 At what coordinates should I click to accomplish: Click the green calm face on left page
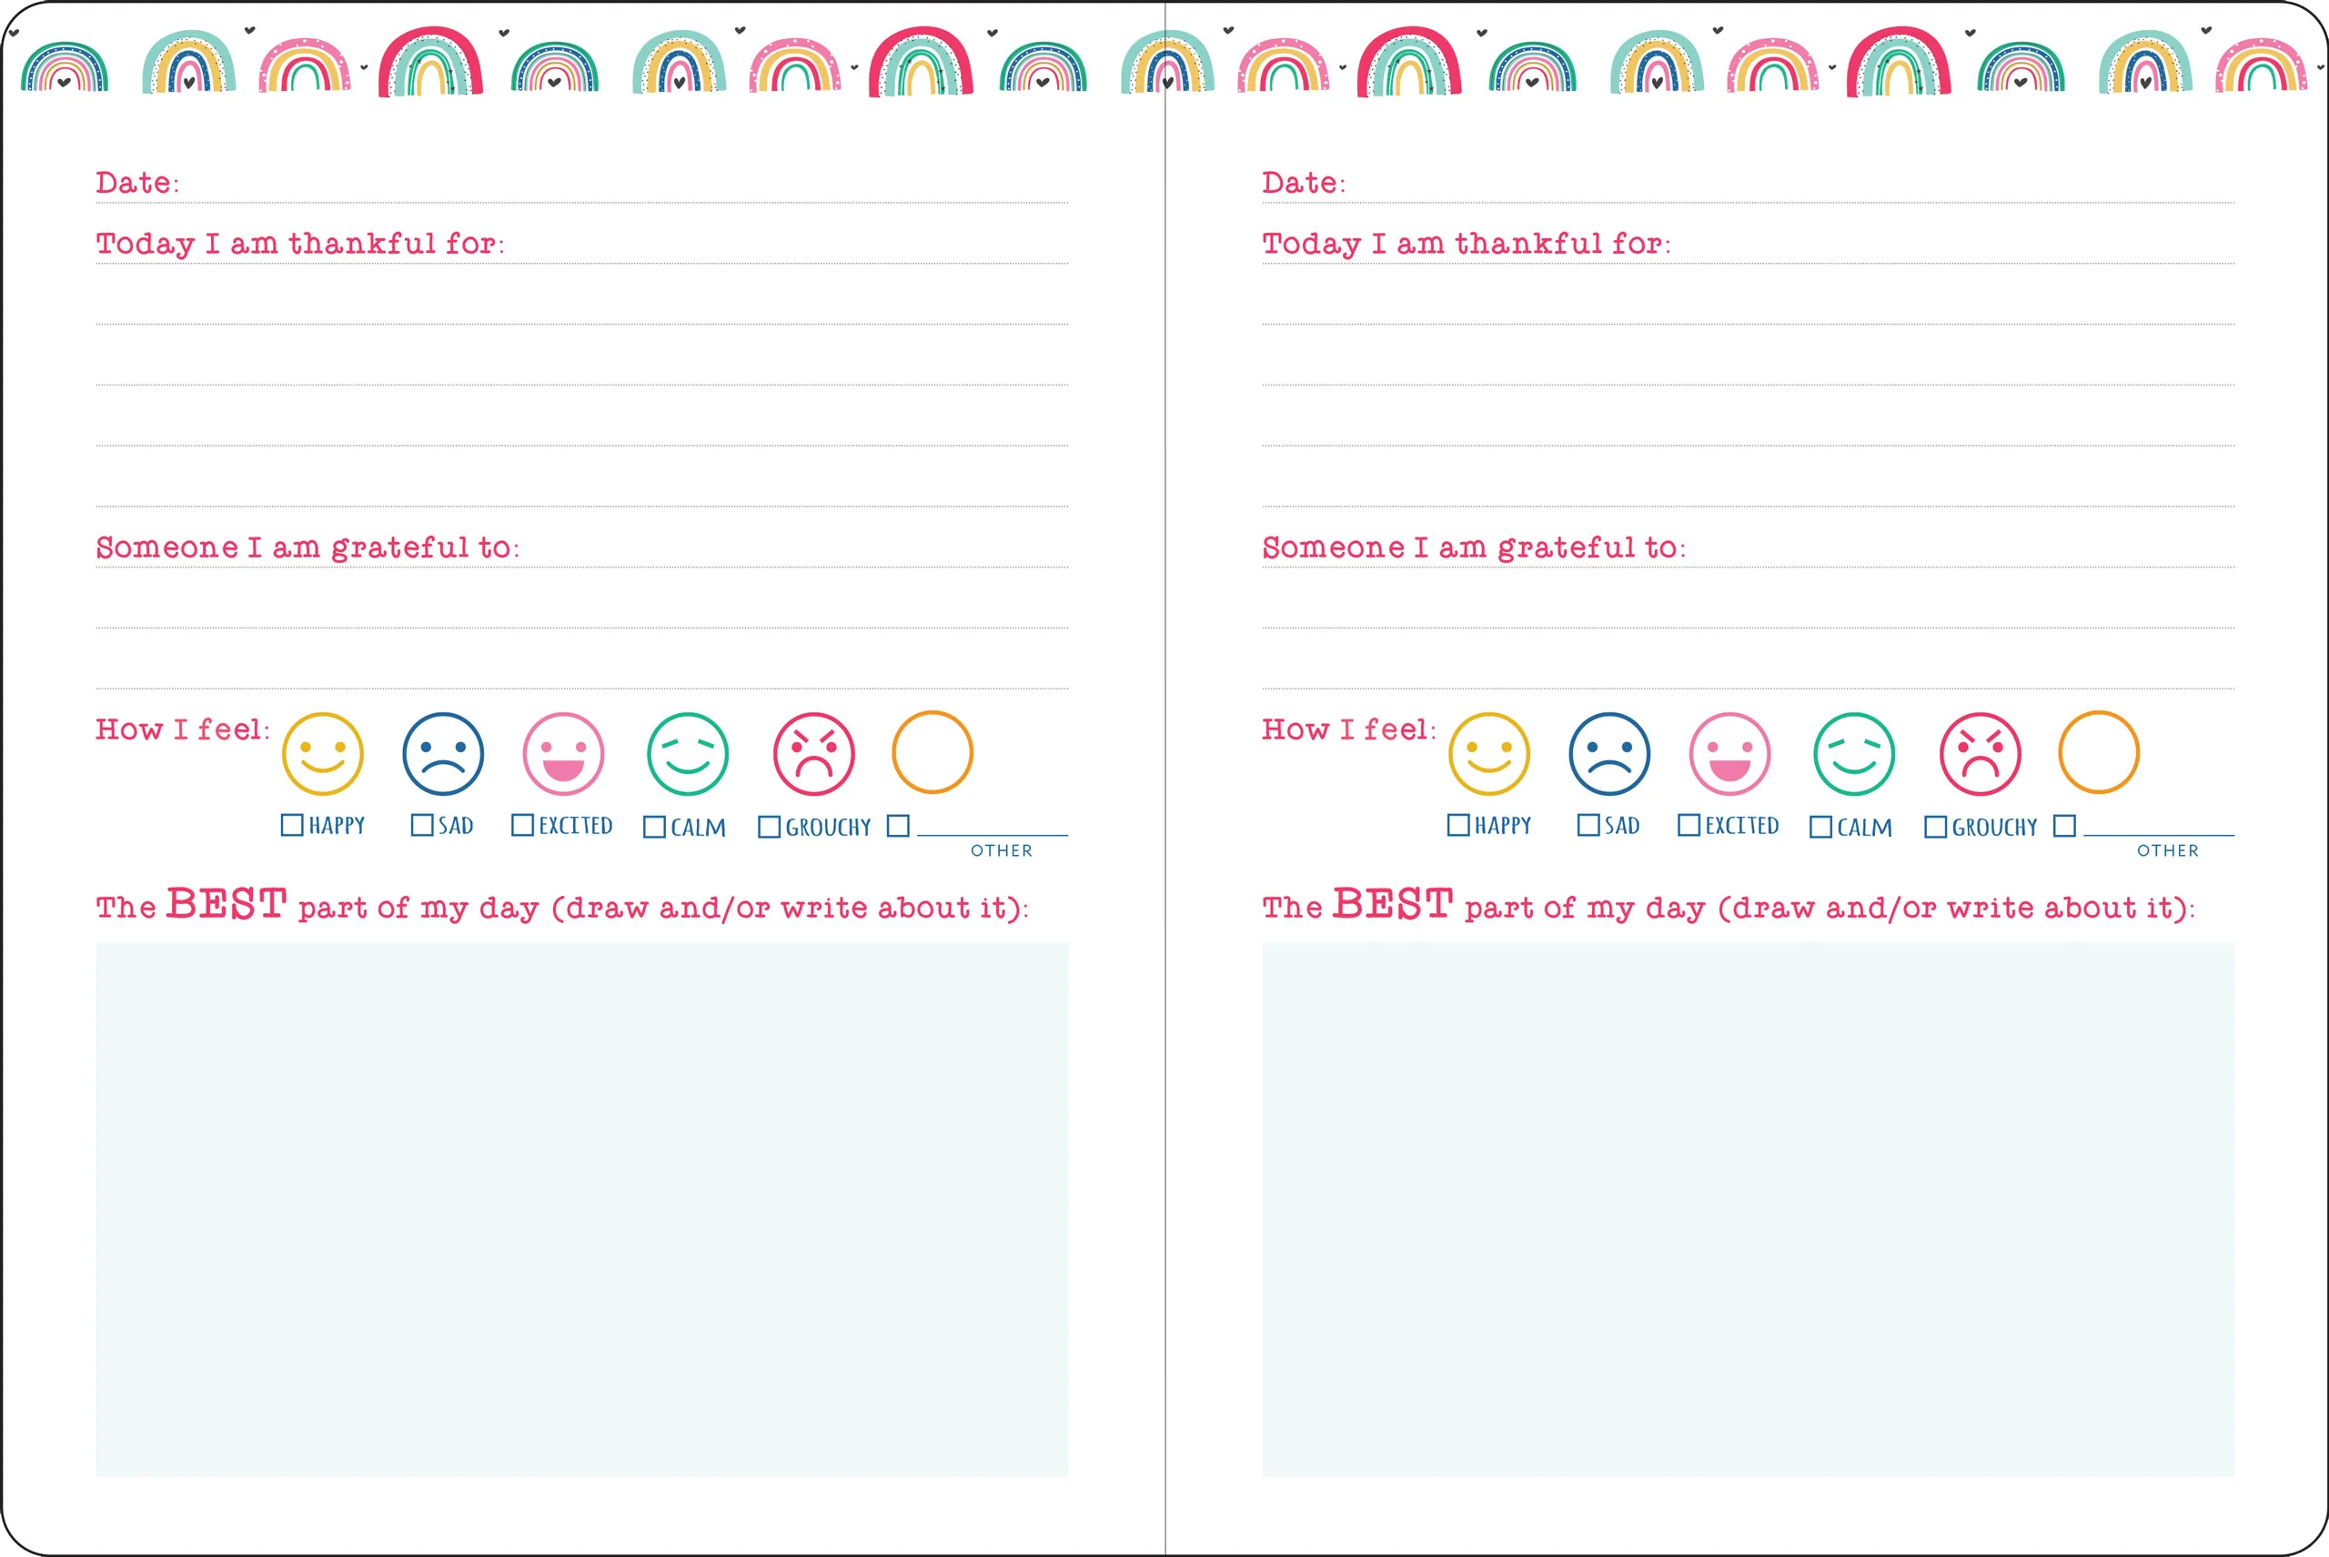tap(687, 754)
